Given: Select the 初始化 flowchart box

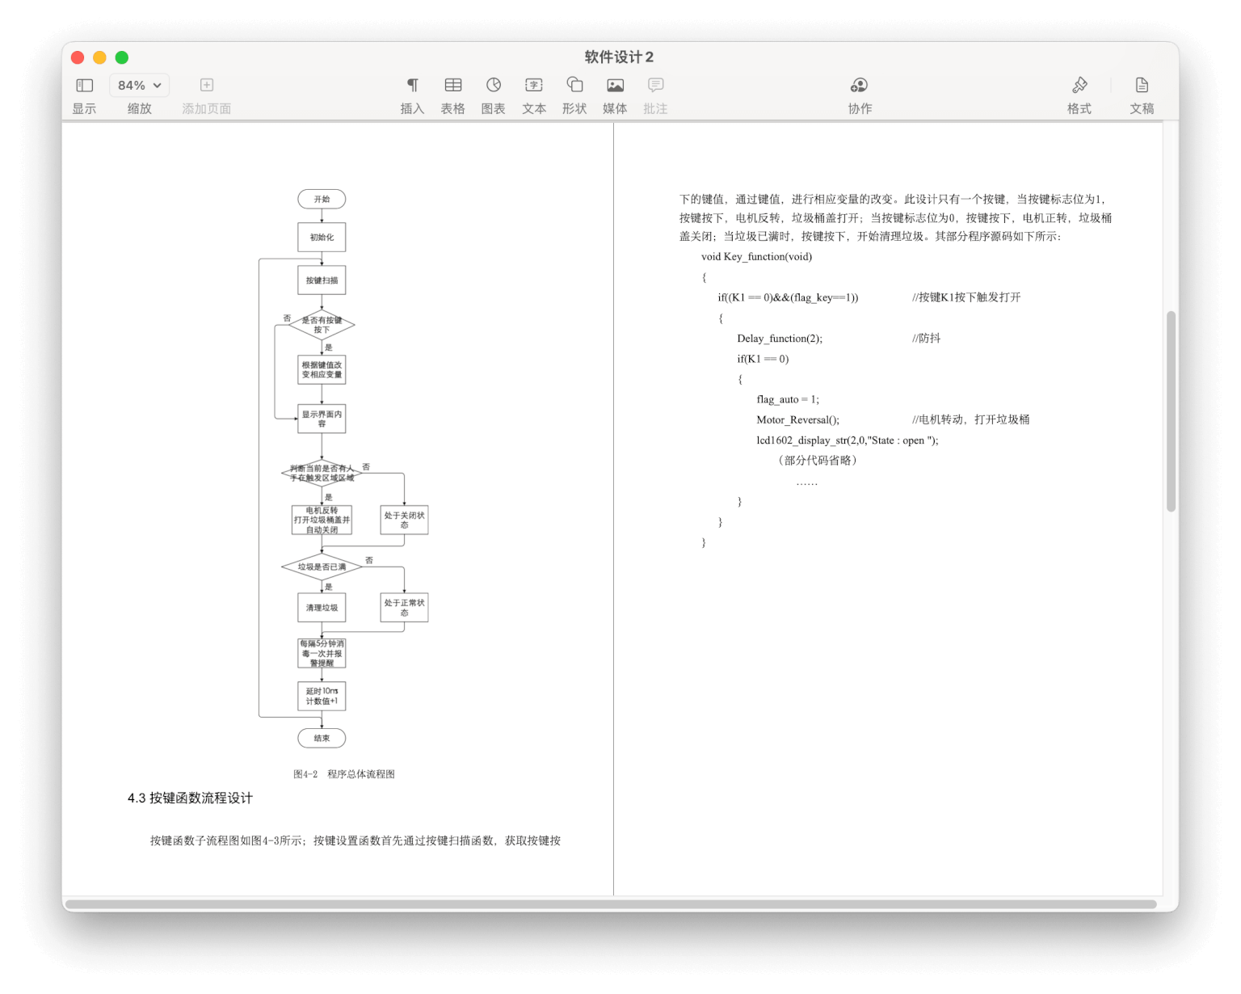Looking at the screenshot, I should (x=322, y=237).
